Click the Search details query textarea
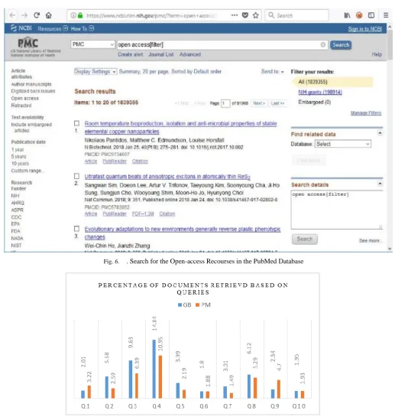 click(337, 210)
